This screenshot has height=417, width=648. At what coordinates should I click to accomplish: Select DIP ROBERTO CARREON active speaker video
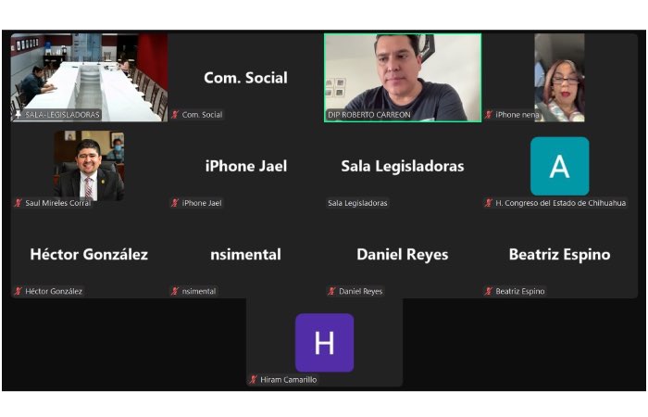[x=403, y=78]
